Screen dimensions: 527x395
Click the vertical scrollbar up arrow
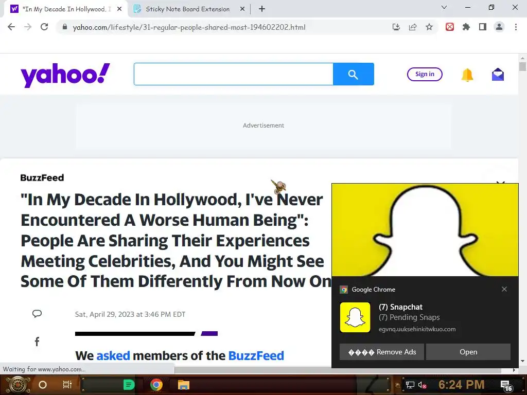(x=522, y=59)
